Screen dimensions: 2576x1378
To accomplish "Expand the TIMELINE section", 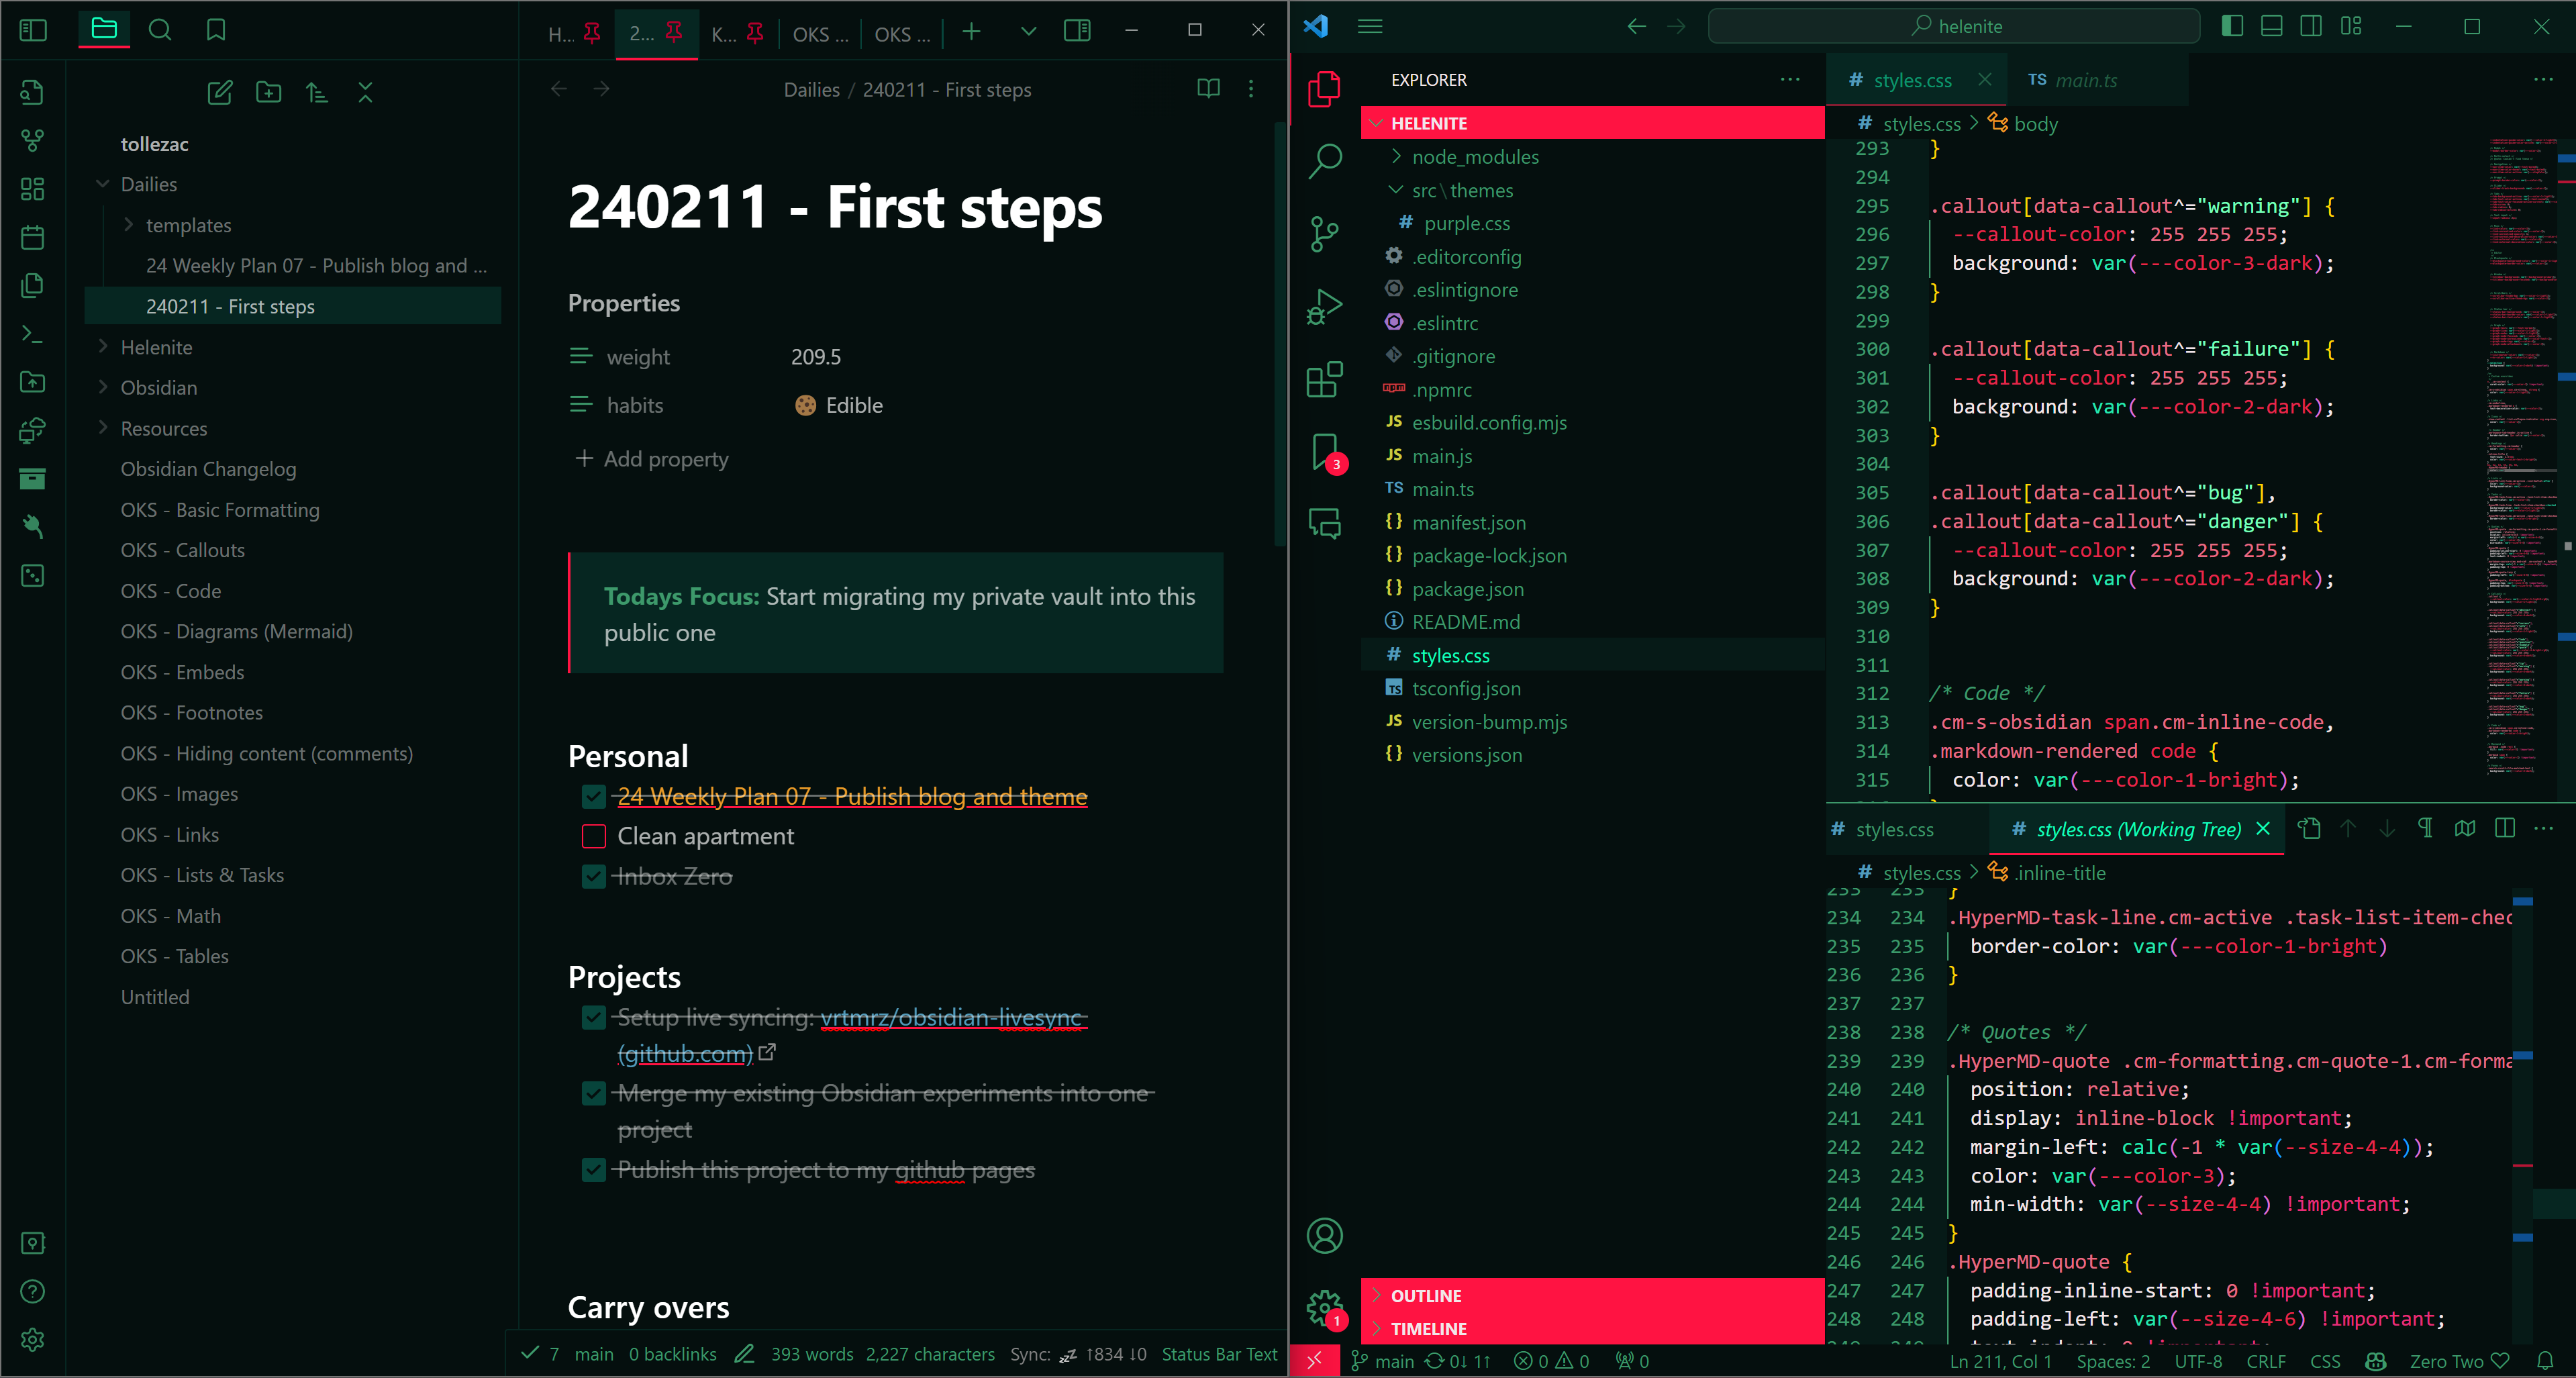I will pyautogui.click(x=1592, y=1328).
